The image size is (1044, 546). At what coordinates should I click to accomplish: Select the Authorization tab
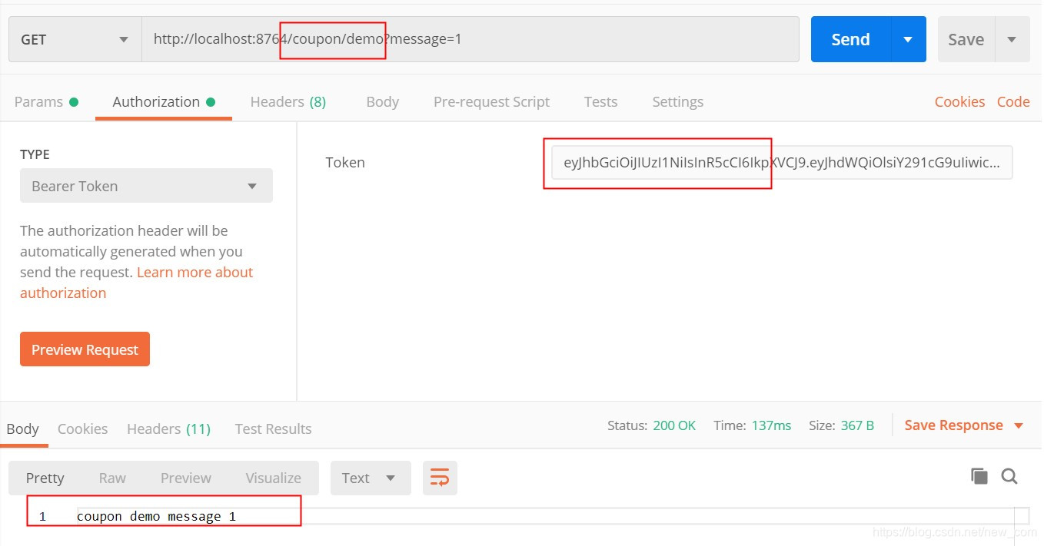[x=164, y=101]
